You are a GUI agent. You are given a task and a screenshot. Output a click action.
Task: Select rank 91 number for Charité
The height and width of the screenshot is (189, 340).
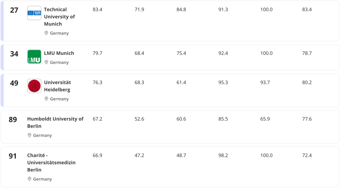[13, 156]
